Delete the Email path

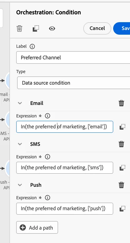pyautogui.click(x=121, y=103)
